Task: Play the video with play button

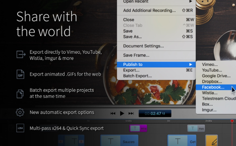Action: click(122, 114)
